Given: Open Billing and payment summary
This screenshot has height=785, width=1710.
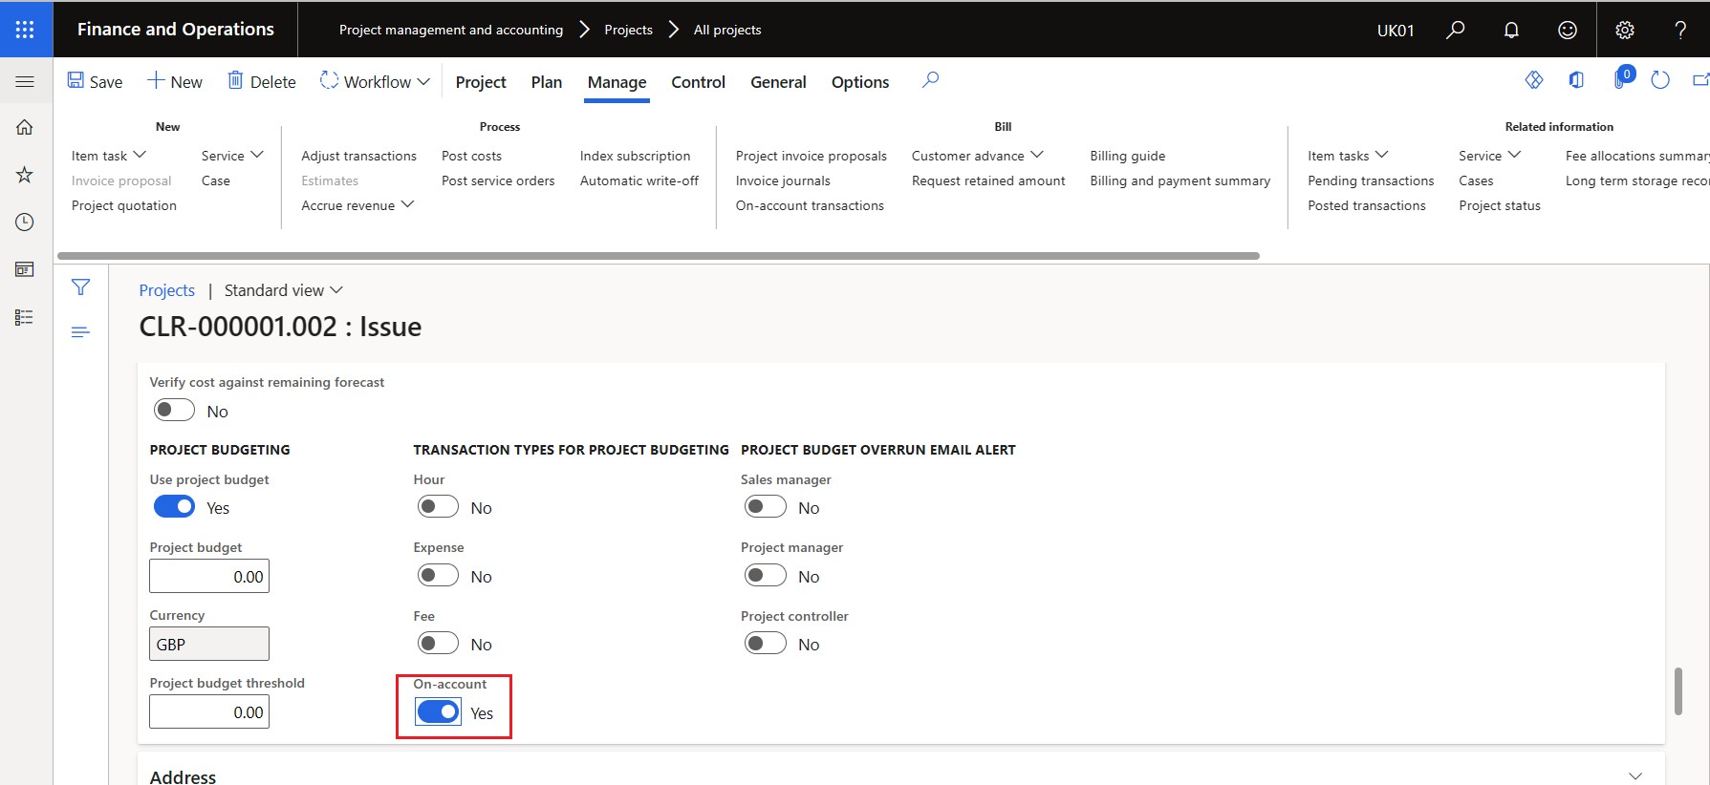Looking at the screenshot, I should (x=1180, y=180).
